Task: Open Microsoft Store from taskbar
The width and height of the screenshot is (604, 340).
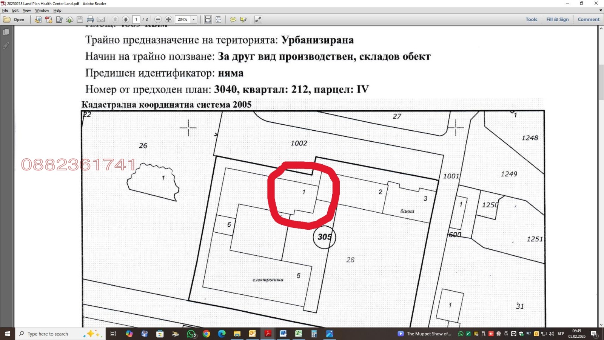Action: 160,334
